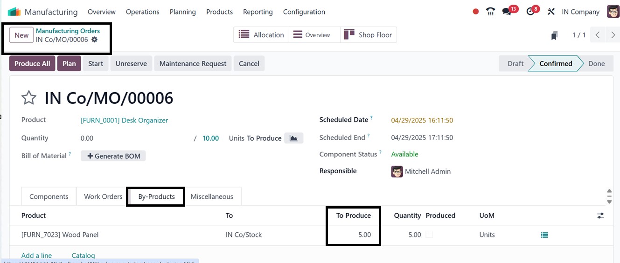Switch to the Work Orders tab
620x263 pixels.
(x=103, y=196)
